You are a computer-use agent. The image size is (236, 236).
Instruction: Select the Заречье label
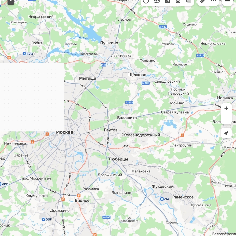[x=21, y=155]
